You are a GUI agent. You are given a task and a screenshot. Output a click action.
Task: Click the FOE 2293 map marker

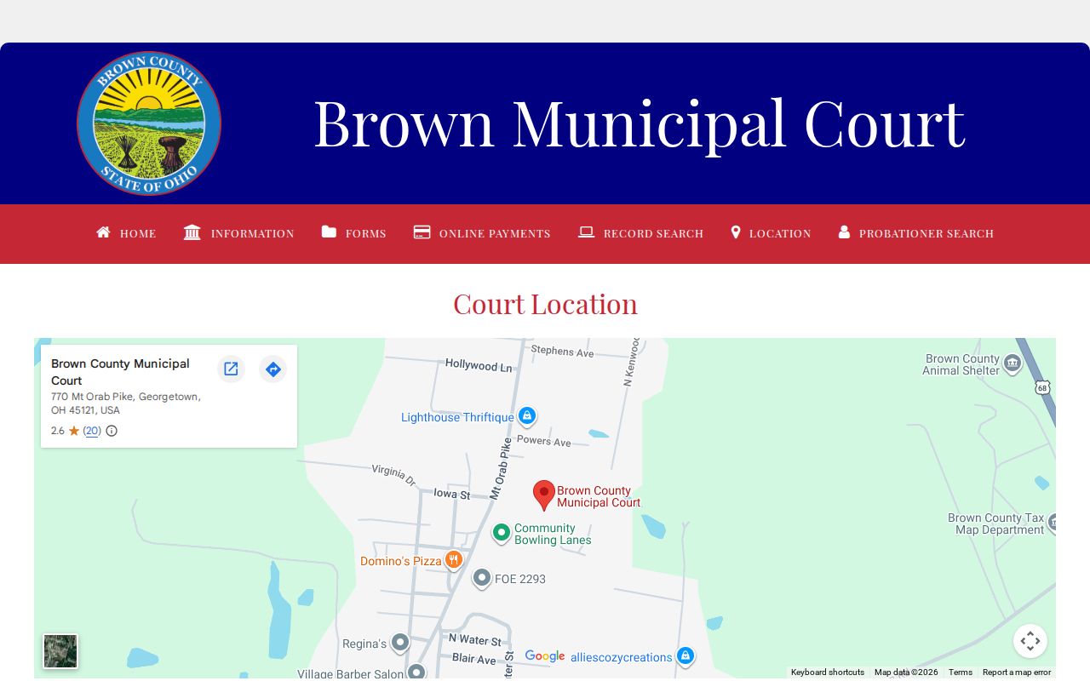[x=482, y=578]
